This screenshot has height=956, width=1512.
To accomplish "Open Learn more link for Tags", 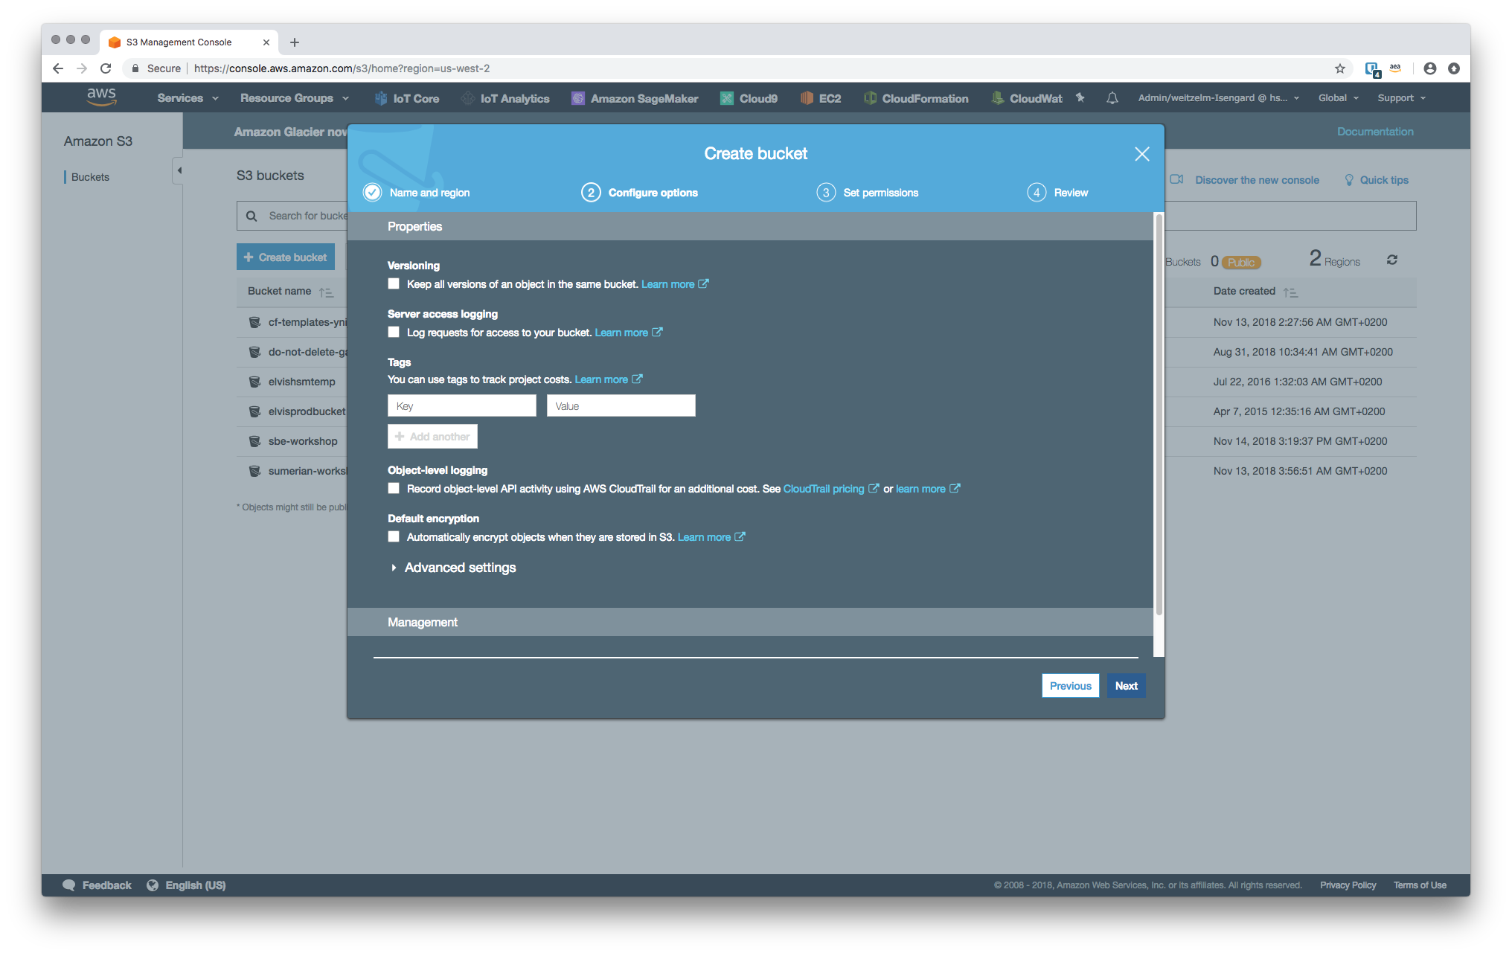I will point(601,379).
